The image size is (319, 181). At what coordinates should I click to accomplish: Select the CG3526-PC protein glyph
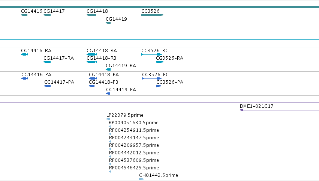click(152, 78)
